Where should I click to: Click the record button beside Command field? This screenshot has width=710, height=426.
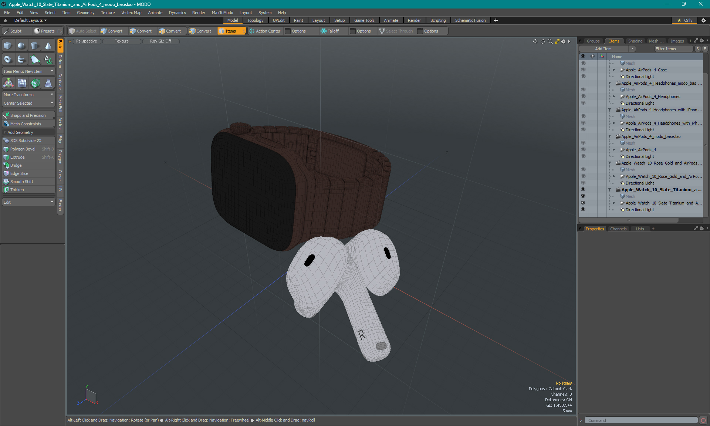703,420
